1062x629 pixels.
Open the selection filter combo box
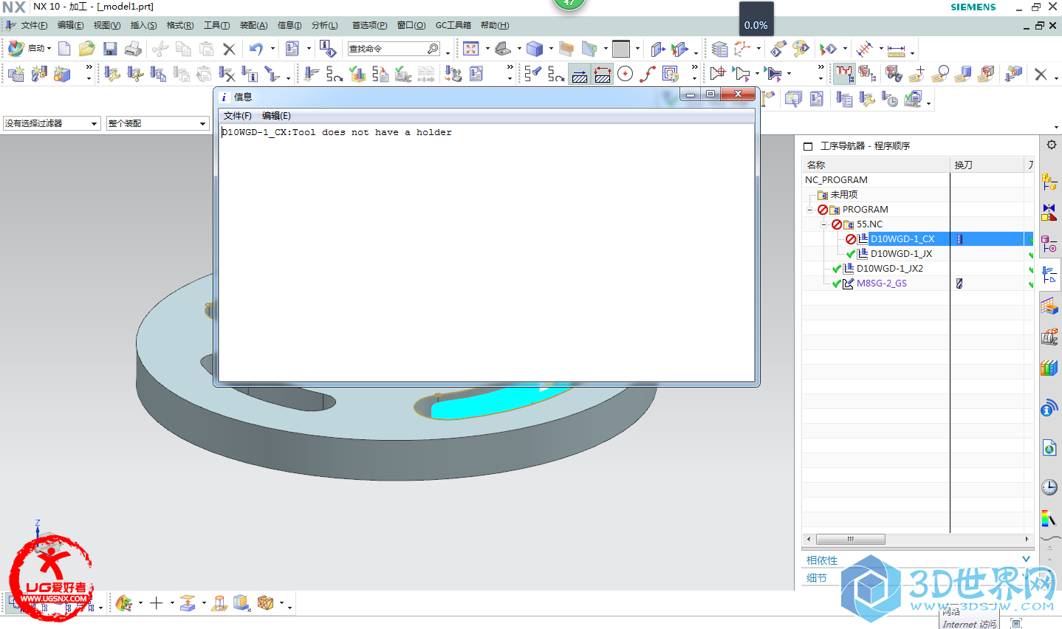tap(51, 123)
